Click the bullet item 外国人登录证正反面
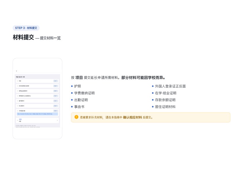The image size is (243, 172). (170, 86)
